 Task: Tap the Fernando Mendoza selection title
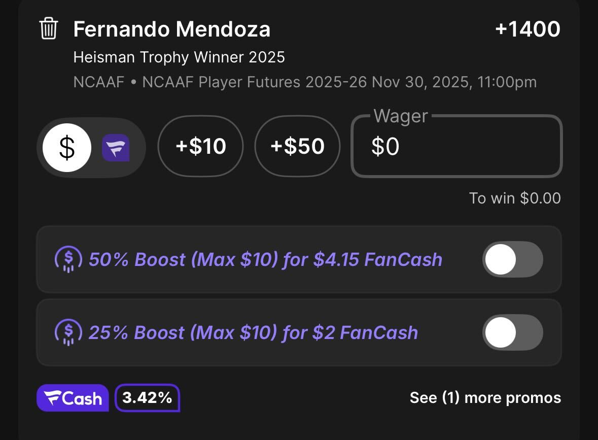click(x=171, y=29)
